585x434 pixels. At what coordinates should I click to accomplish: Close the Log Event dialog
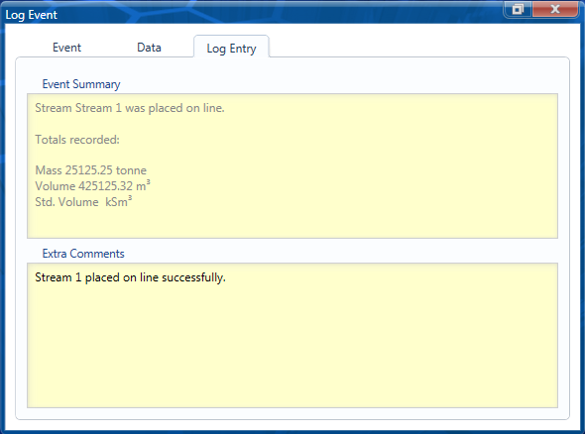pyautogui.click(x=555, y=9)
